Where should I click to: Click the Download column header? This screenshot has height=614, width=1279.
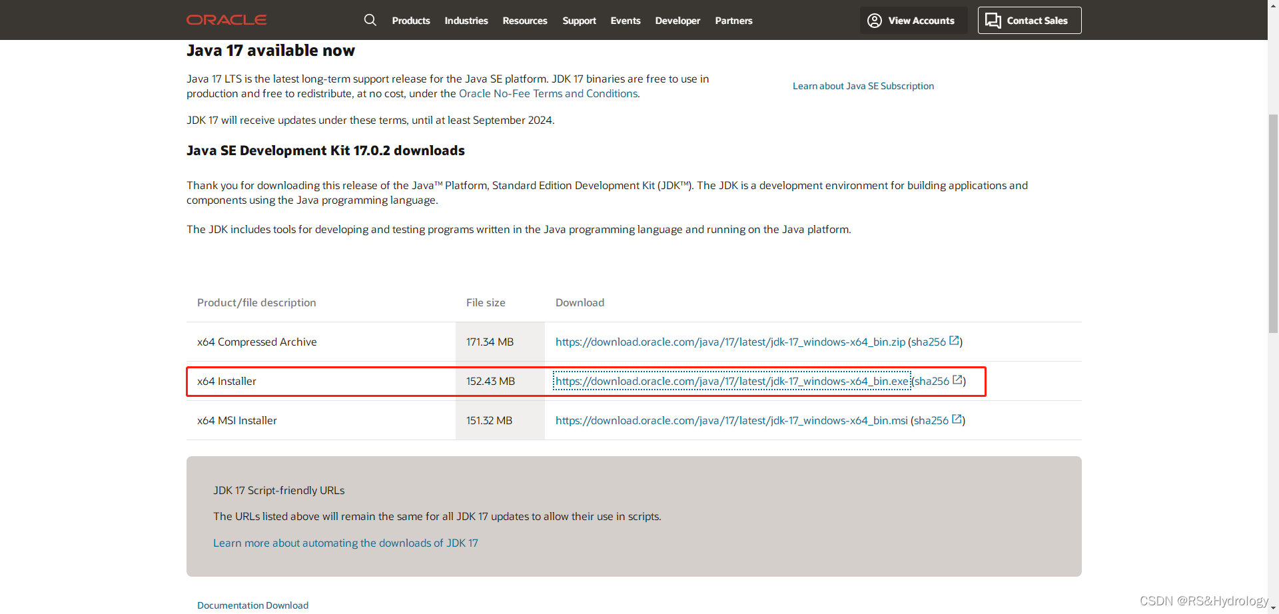click(580, 302)
